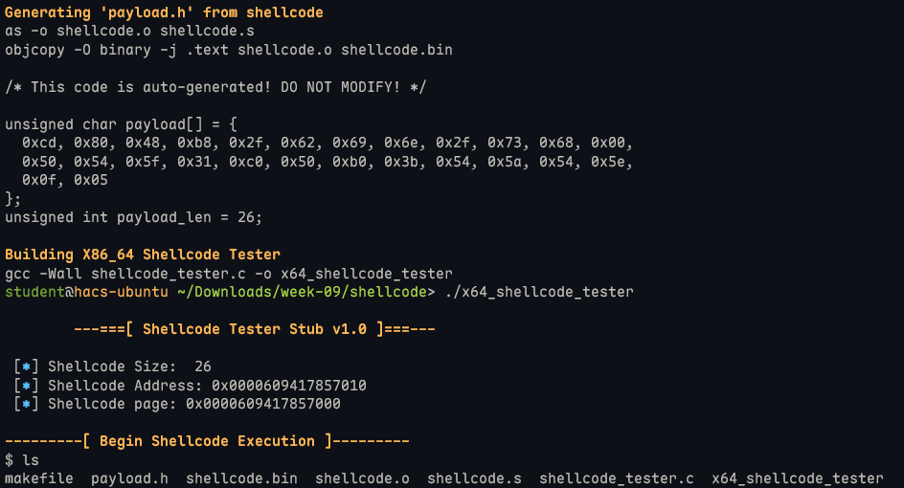Click the asterisk marker beside Shellcode Address

click(27, 386)
